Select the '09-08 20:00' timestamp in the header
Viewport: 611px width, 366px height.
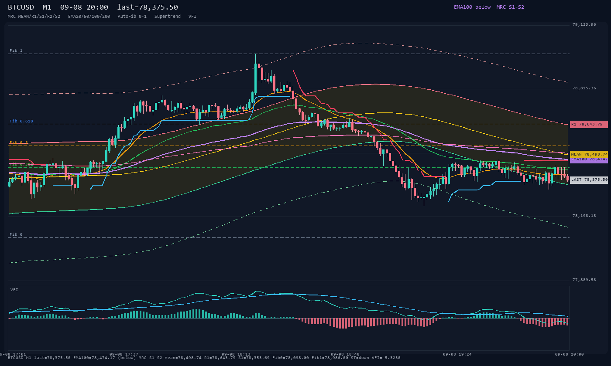[84, 7]
